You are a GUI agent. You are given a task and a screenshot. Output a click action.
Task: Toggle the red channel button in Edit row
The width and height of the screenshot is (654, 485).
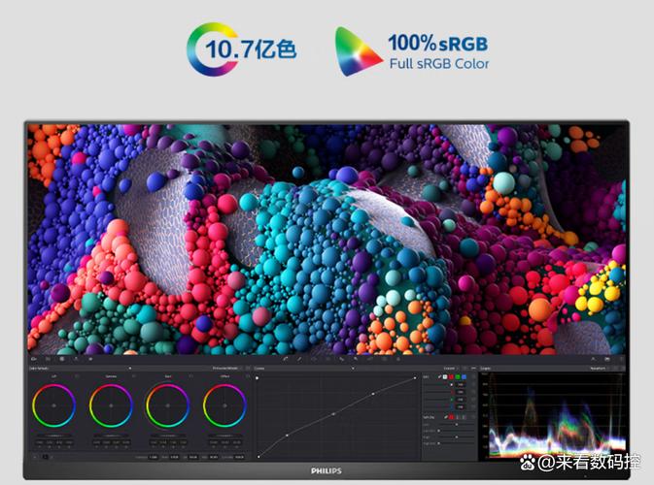pos(452,376)
